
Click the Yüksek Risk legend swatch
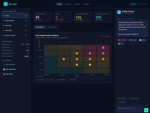pyautogui.click(x=57, y=80)
